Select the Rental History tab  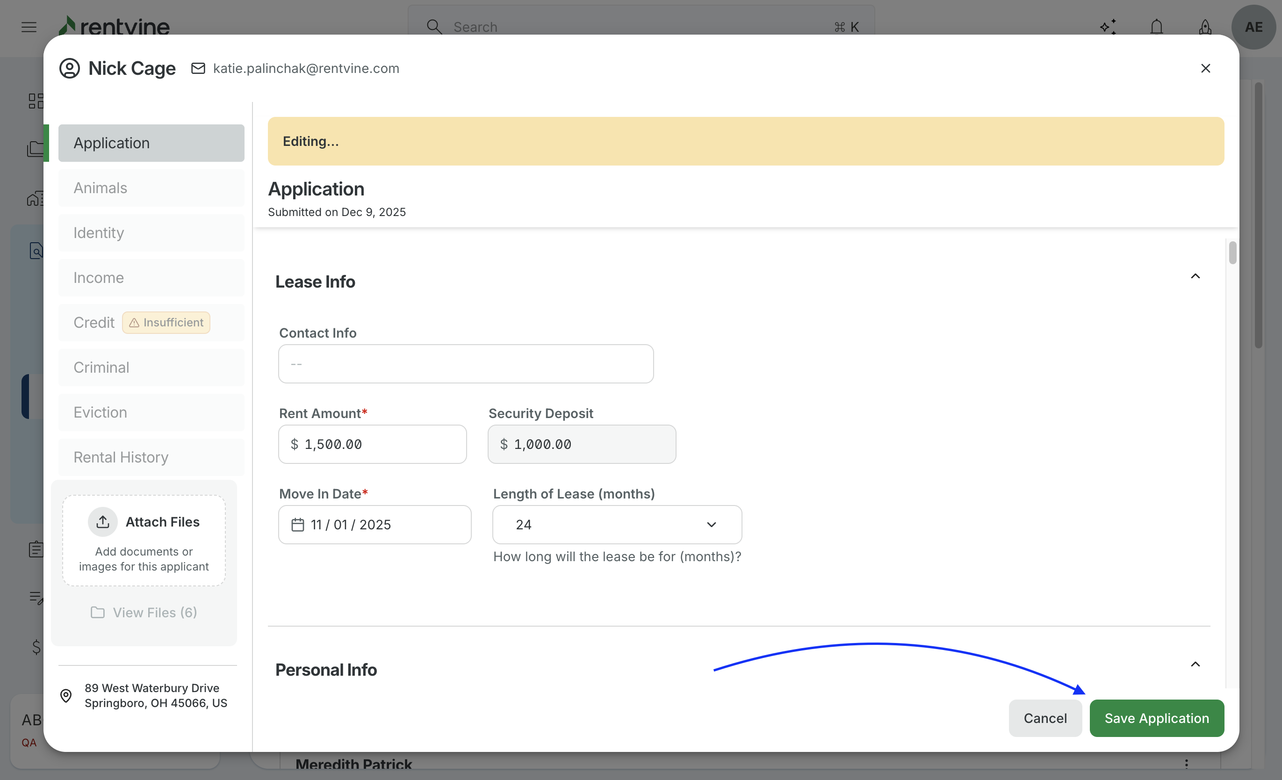151,457
